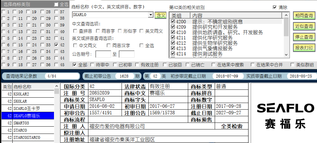Toggle group 4214 testing services checkbox
Screen dimensions: 317x143
(x=173, y=54)
